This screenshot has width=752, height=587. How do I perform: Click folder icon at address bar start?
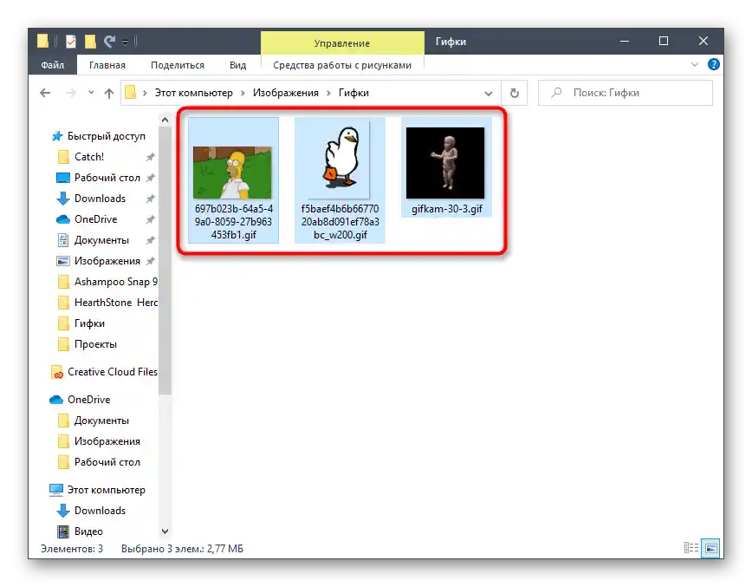[x=131, y=92]
